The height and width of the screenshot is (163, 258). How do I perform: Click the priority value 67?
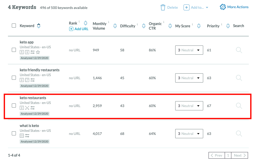[209, 106]
